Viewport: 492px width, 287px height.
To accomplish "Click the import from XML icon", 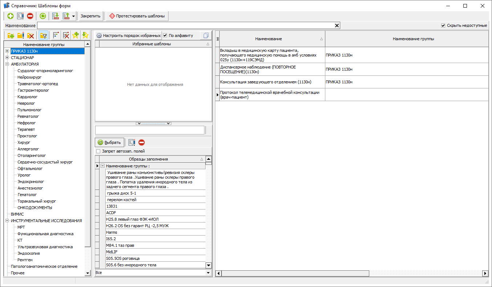I will coord(56,16).
